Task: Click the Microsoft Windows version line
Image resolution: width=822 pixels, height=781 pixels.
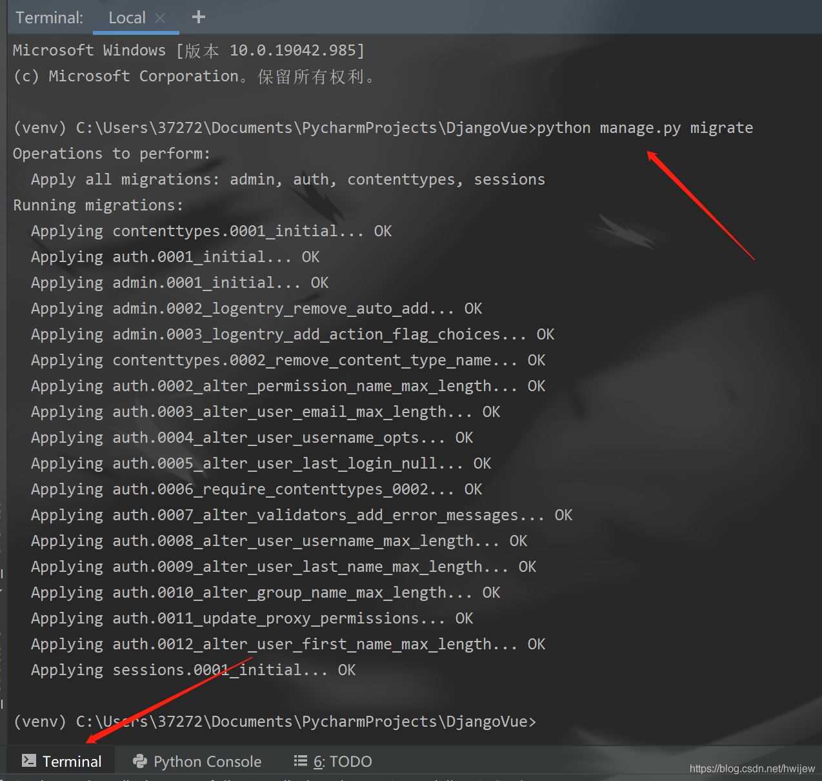Action: tap(188, 50)
